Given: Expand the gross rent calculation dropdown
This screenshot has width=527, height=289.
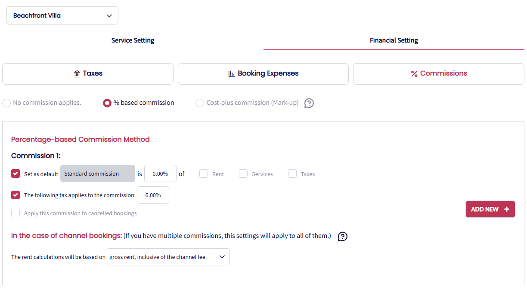Looking at the screenshot, I should tap(168, 257).
